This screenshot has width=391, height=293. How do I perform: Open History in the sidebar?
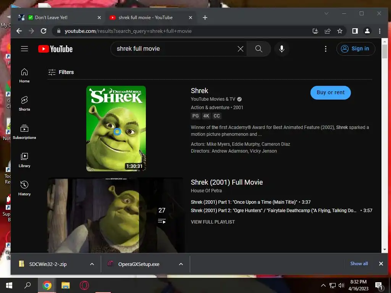(x=24, y=188)
